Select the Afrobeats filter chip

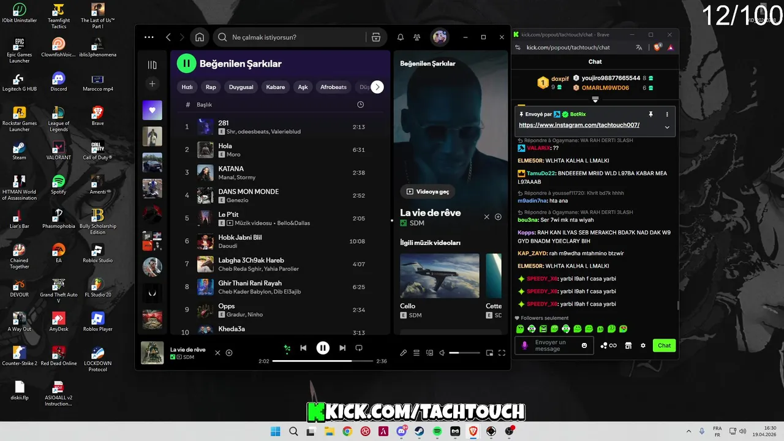[333, 87]
